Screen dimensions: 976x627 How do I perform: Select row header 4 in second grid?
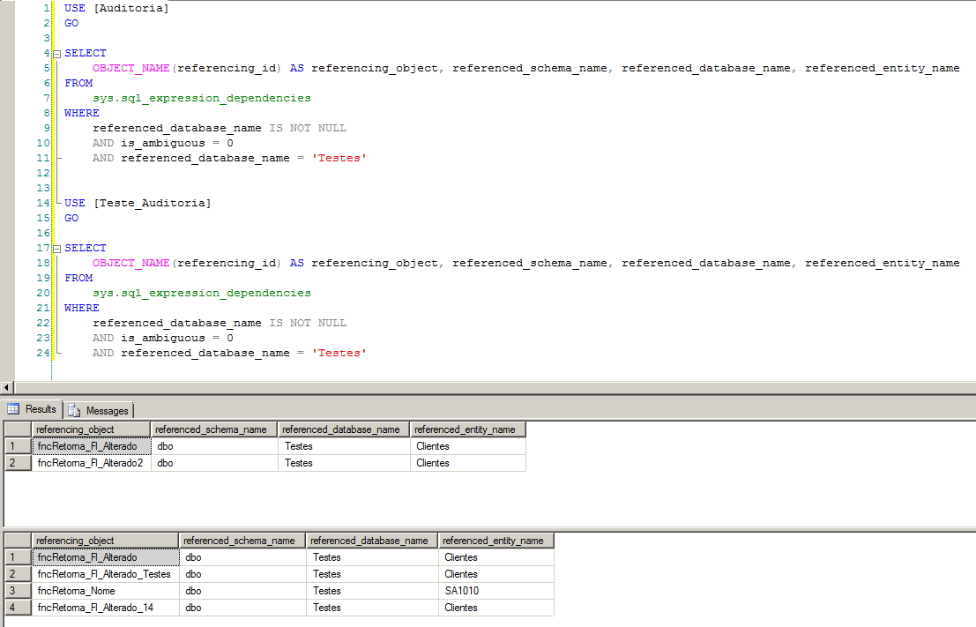coord(18,608)
